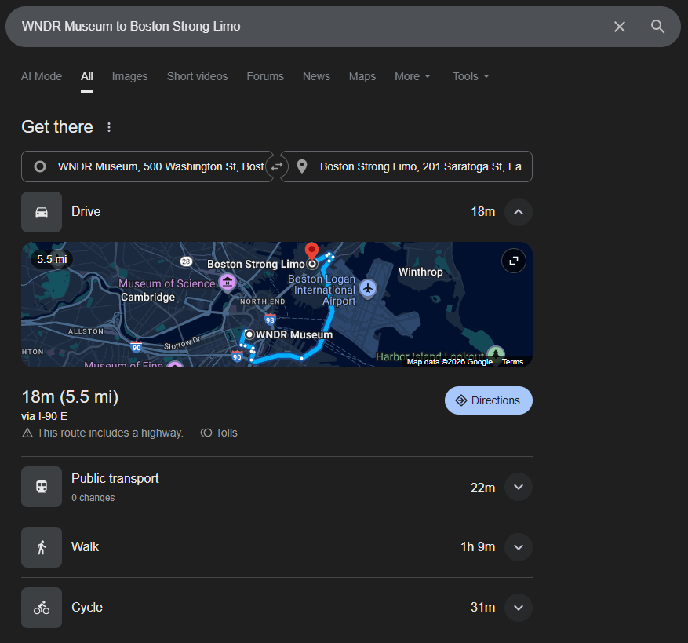Image resolution: width=688 pixels, height=643 pixels.
Task: Open the More dropdown menu
Action: pos(413,76)
